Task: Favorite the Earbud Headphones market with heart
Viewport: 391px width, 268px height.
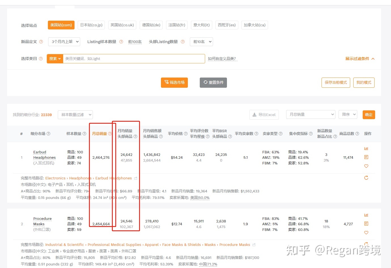Action: [366, 166]
